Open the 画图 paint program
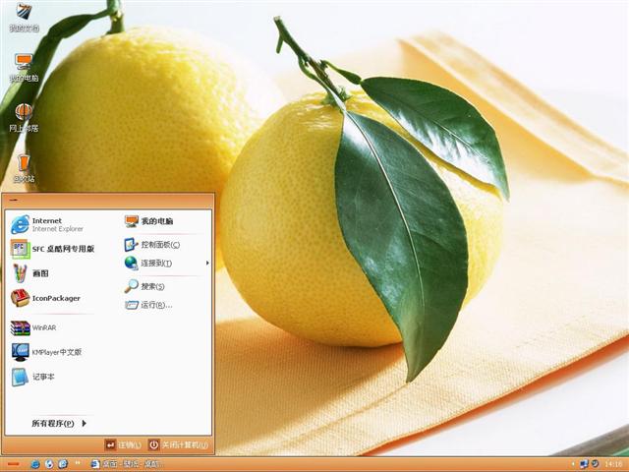This screenshot has height=472, width=629. 39,273
